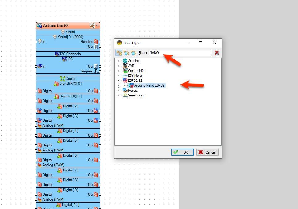Click the Serial Sending output pin icon
The width and height of the screenshot is (298, 209).
tap(96, 42)
